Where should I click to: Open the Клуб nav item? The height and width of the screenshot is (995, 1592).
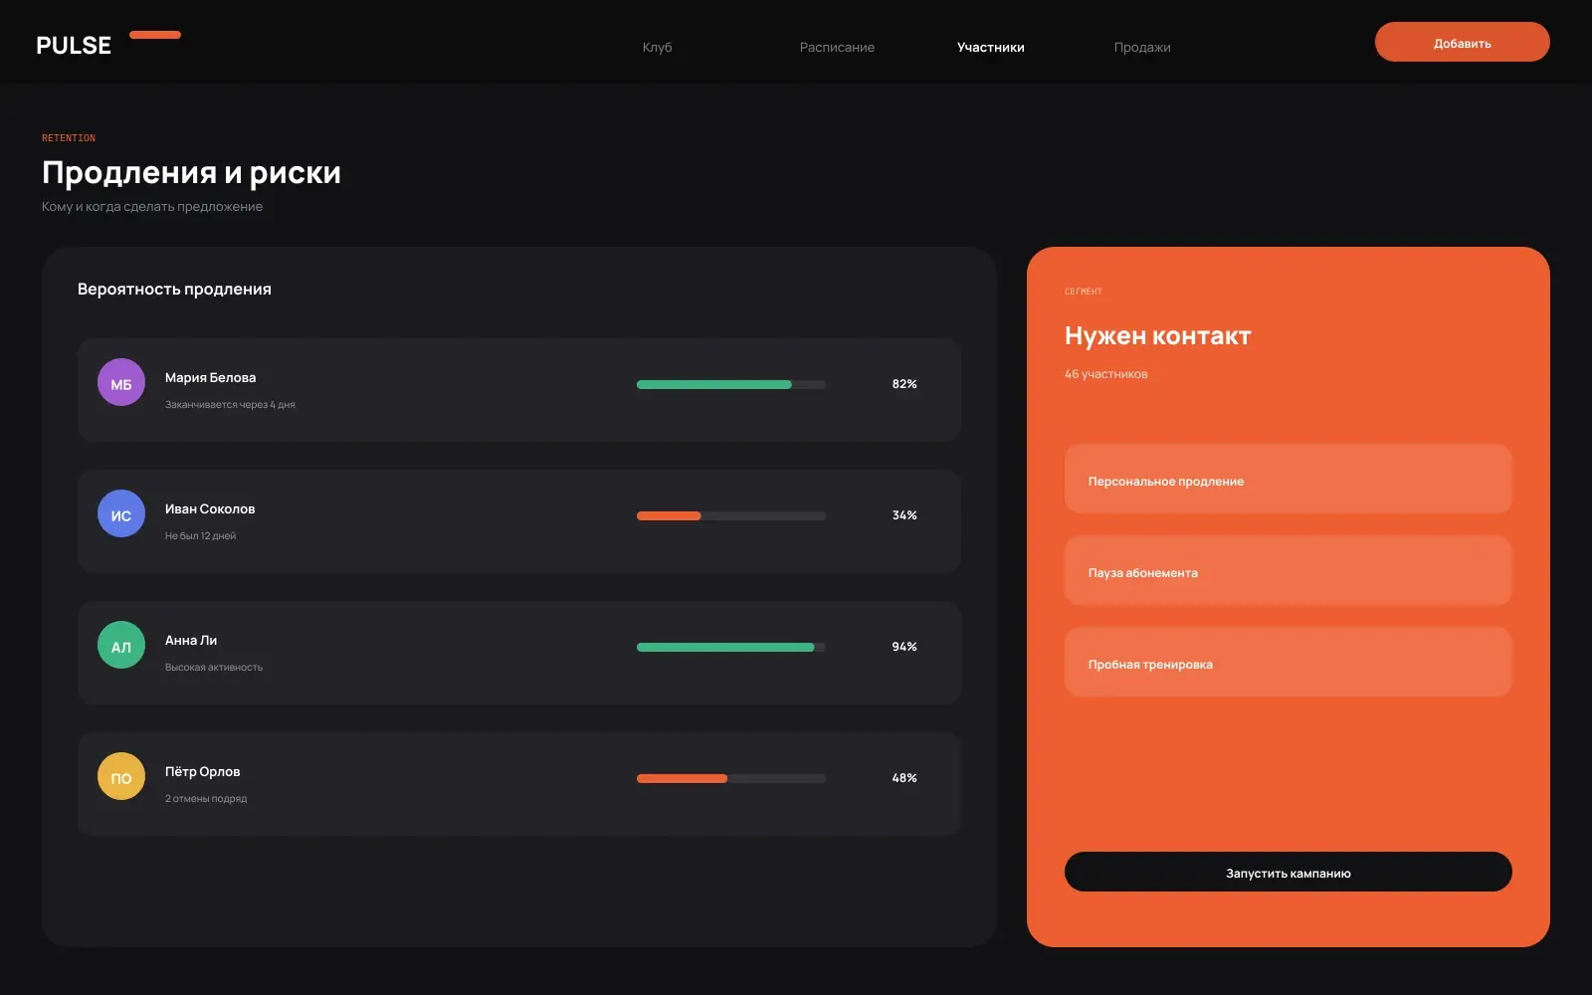pyautogui.click(x=657, y=47)
